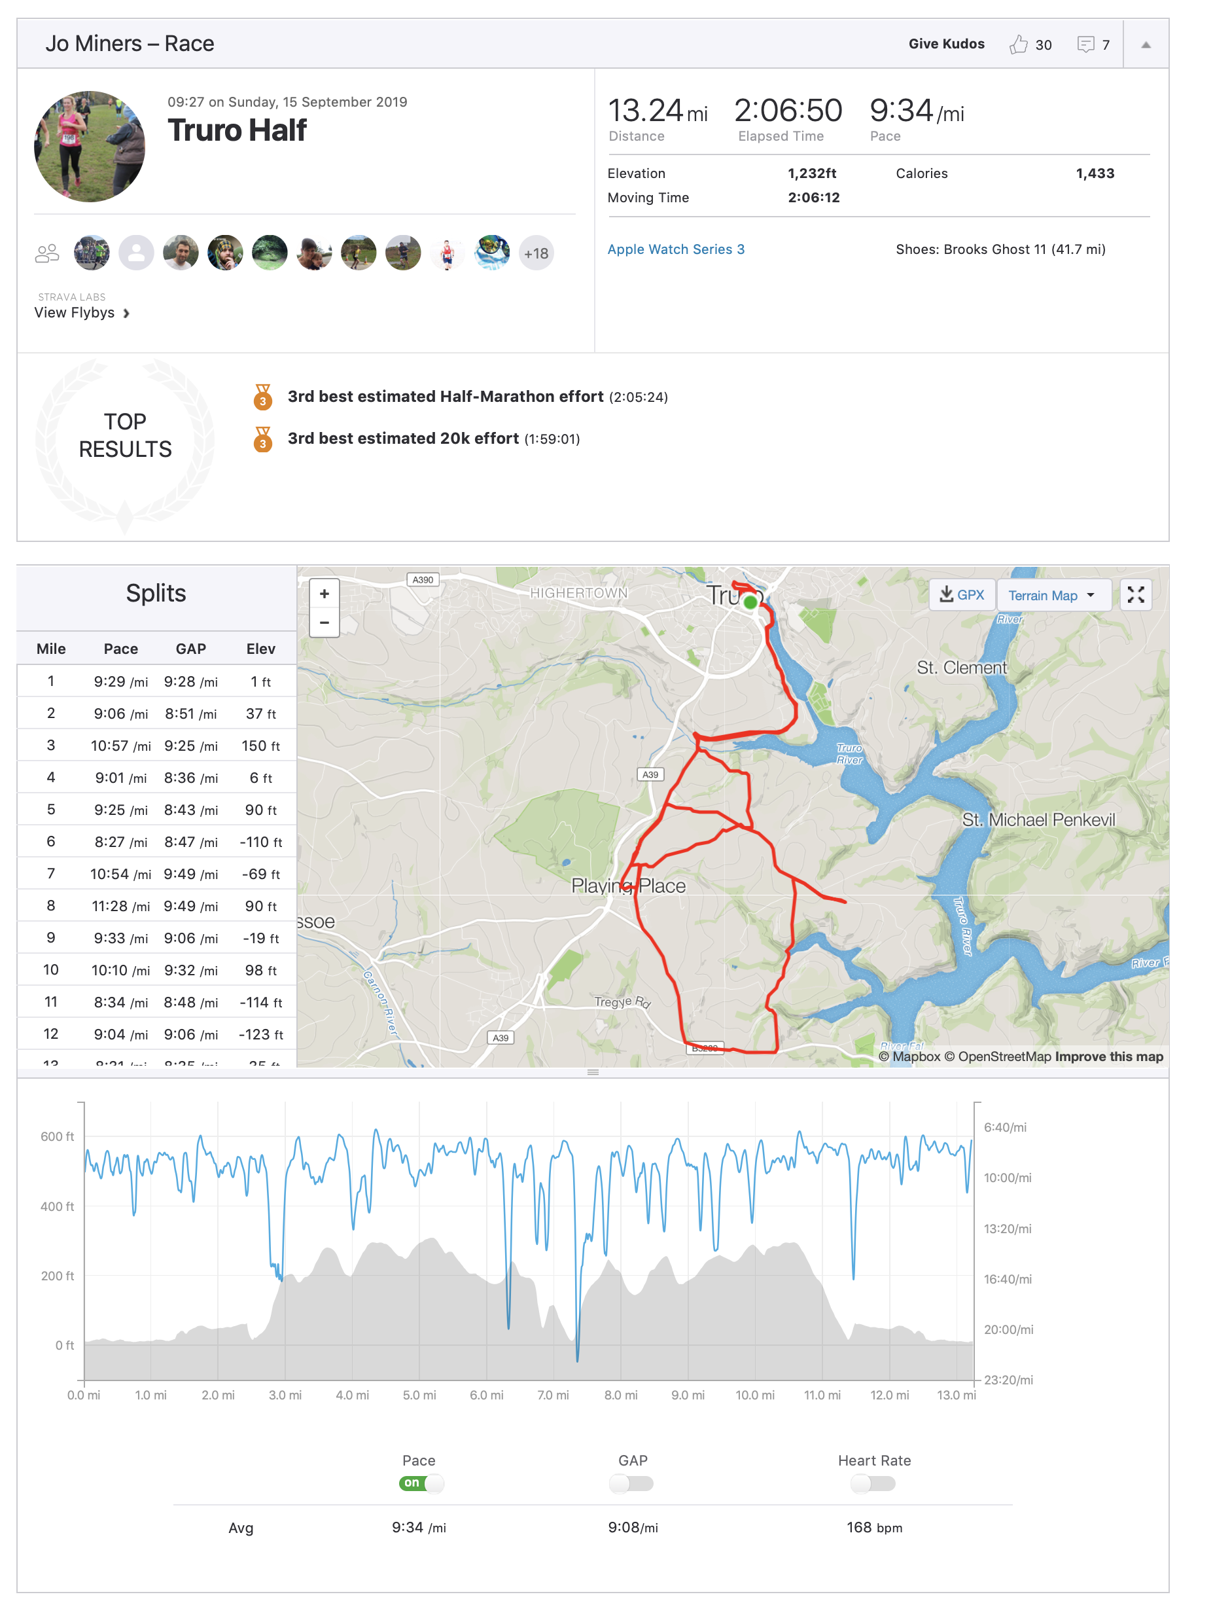The width and height of the screenshot is (1213, 1622).
Task: Click the thumbs-up kudos icon
Action: pos(1017,45)
